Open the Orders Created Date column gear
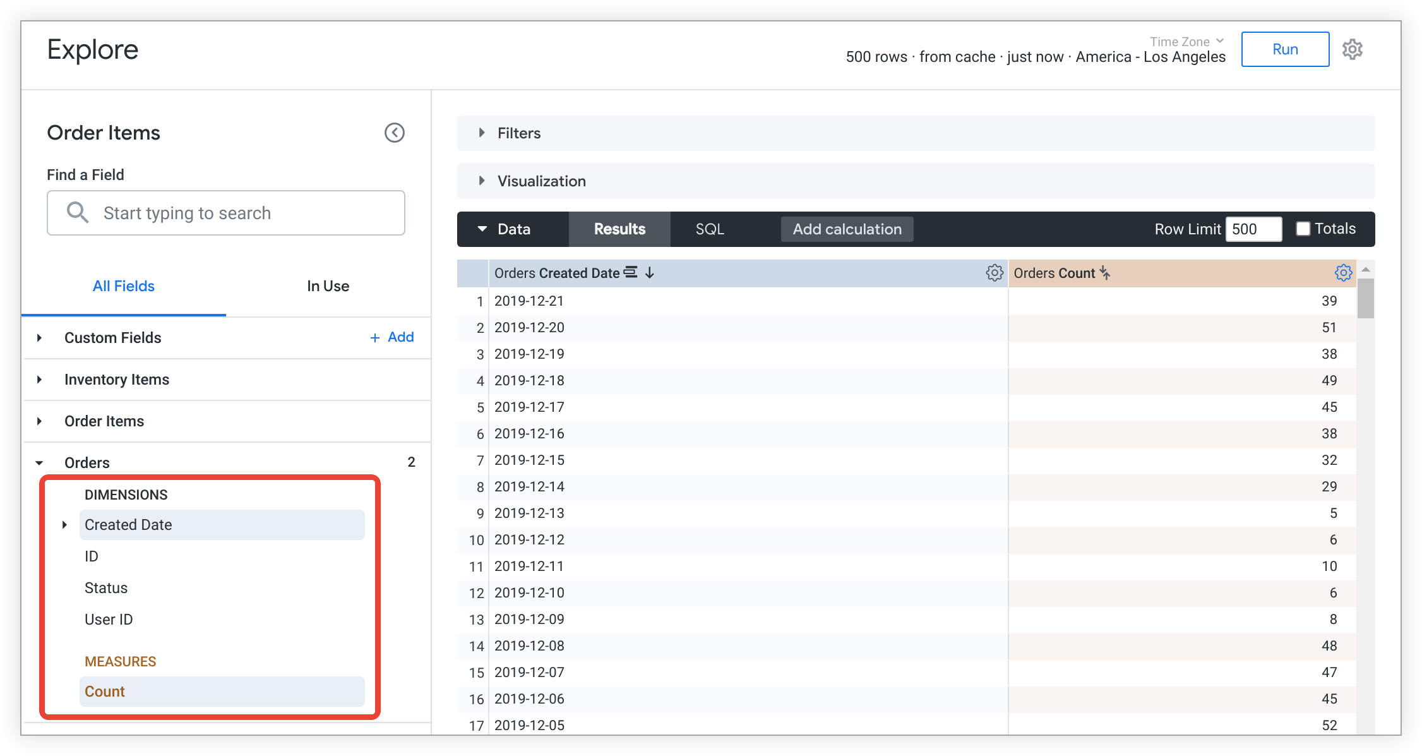 click(x=994, y=273)
